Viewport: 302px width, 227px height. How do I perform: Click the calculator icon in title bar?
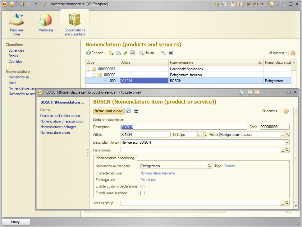tap(233, 4)
